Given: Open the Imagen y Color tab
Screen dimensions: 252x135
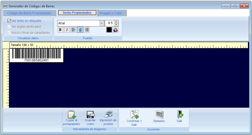Looking at the screenshot, I should pos(111,13).
